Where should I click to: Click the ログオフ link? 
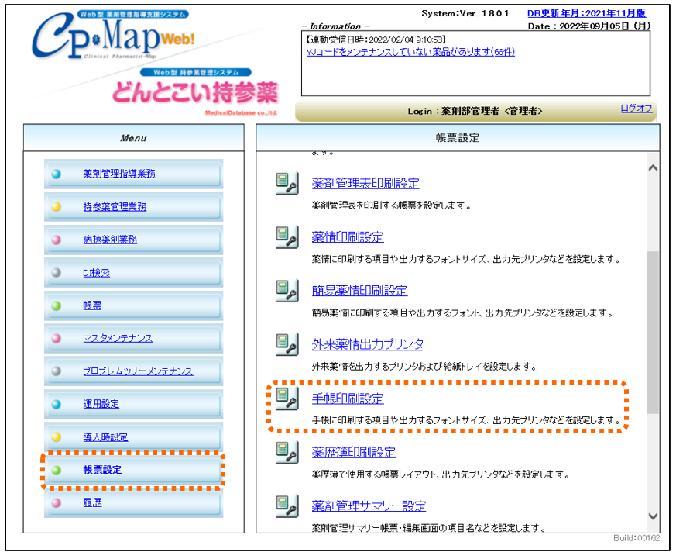pos(636,109)
